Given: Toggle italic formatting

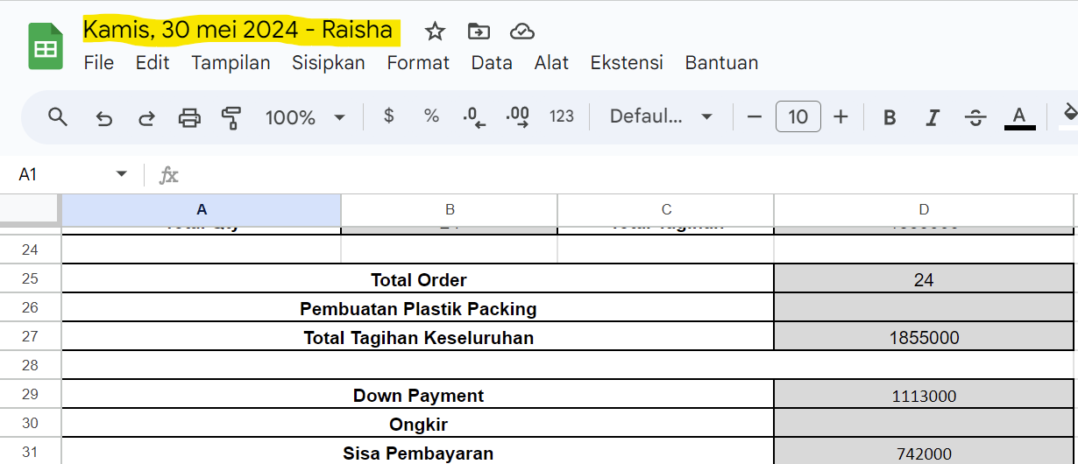Looking at the screenshot, I should [x=933, y=117].
